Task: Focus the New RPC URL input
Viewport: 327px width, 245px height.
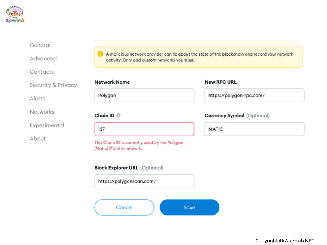Action: 254,96
